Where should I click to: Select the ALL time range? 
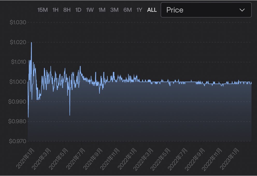pos(152,10)
